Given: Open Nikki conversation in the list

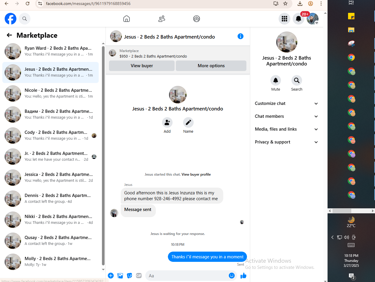Looking at the screenshot, I should 50,220.
